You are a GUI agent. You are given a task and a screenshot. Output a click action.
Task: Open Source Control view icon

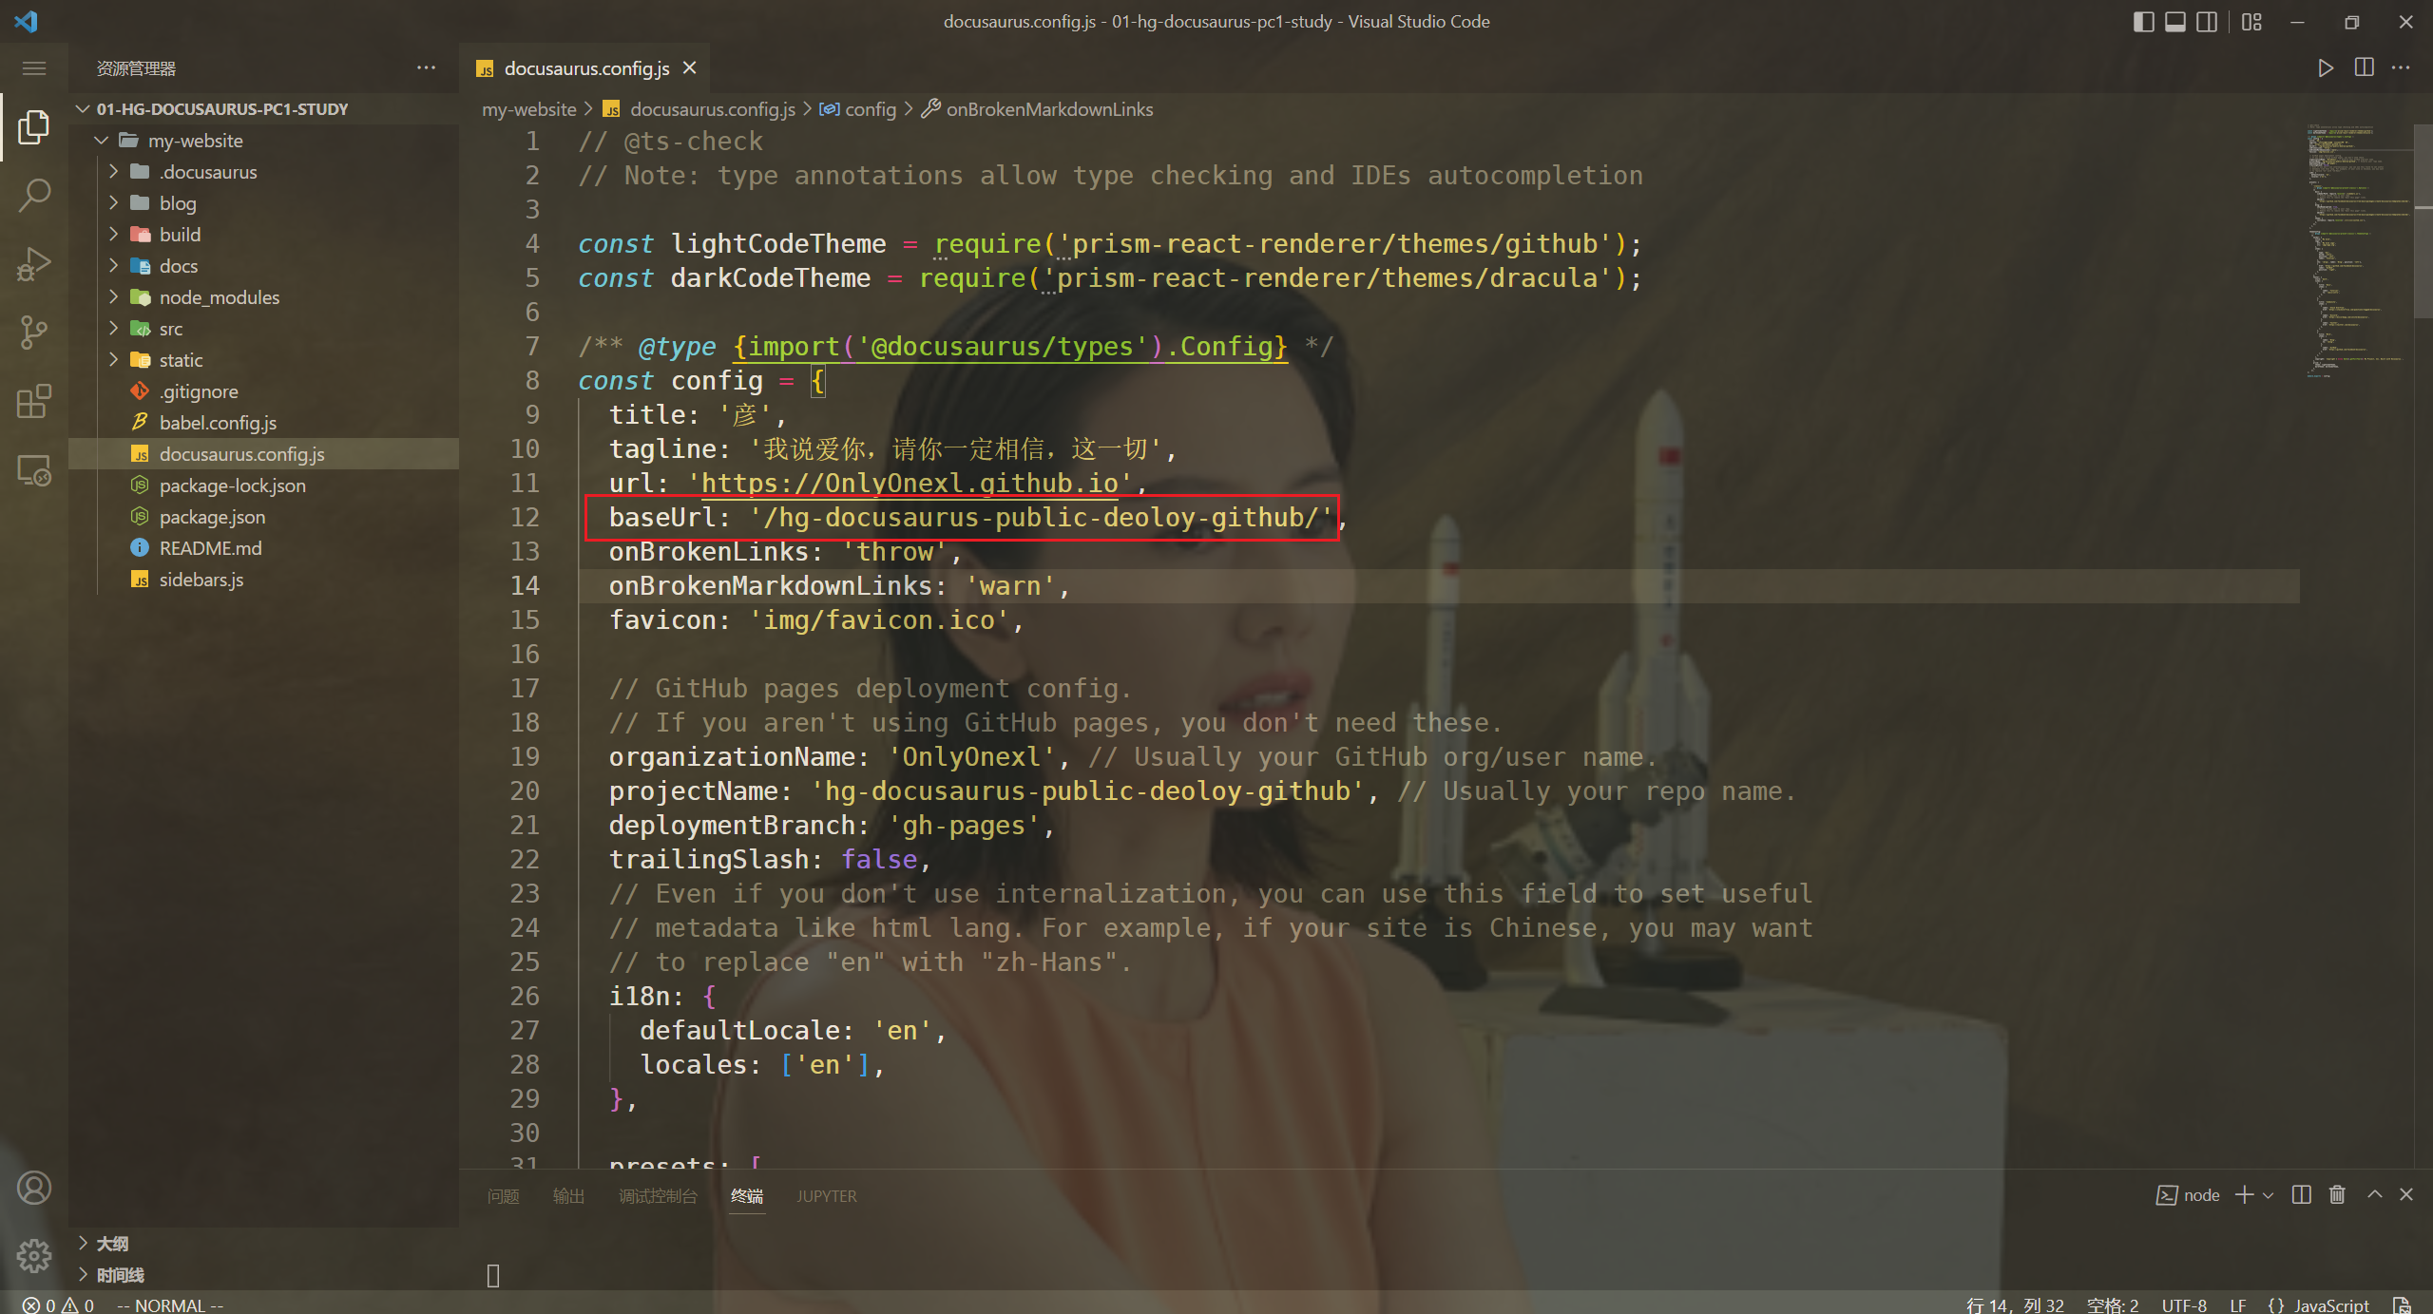(x=34, y=333)
